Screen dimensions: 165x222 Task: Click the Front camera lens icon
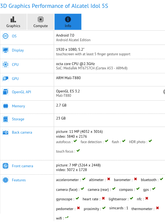[5, 166]
